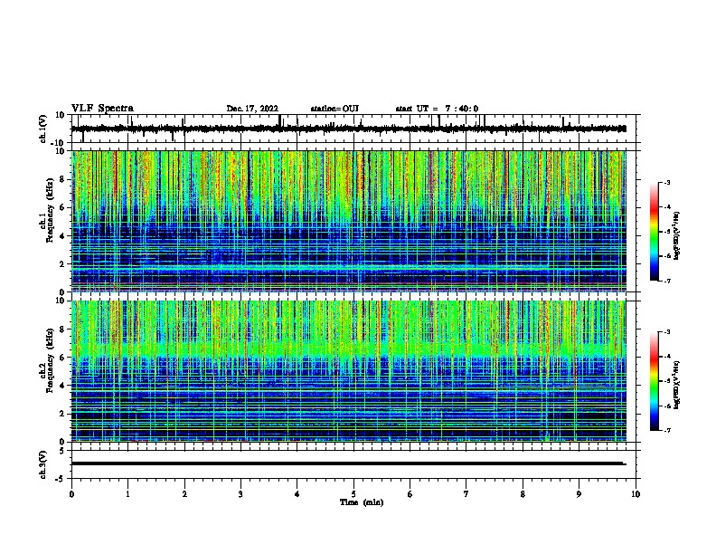Click the ch.1 colorbar log(PSD) unit label
Viewport: 716px width, 554px height.
pyautogui.click(x=677, y=235)
